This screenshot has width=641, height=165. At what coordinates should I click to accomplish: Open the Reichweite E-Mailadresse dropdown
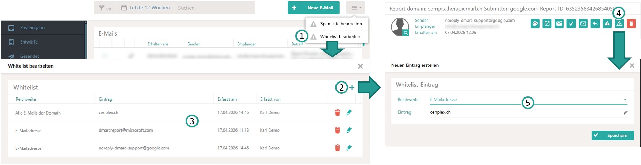point(528,100)
